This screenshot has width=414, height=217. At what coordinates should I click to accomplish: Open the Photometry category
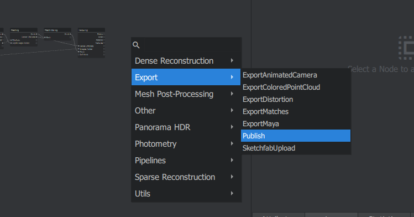(x=186, y=144)
